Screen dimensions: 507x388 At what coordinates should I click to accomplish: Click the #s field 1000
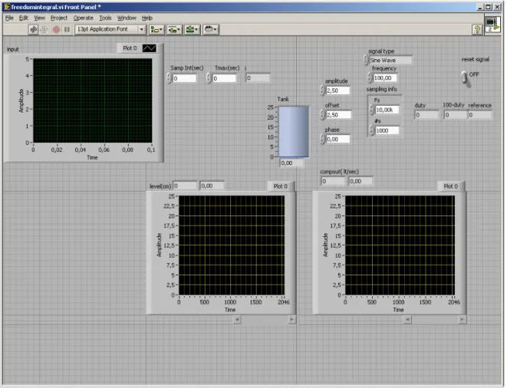point(387,130)
